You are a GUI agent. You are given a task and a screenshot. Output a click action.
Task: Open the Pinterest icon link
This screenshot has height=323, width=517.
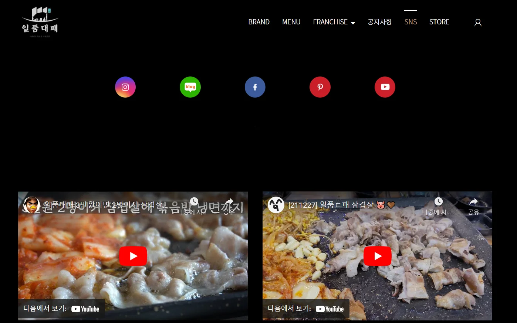(320, 87)
